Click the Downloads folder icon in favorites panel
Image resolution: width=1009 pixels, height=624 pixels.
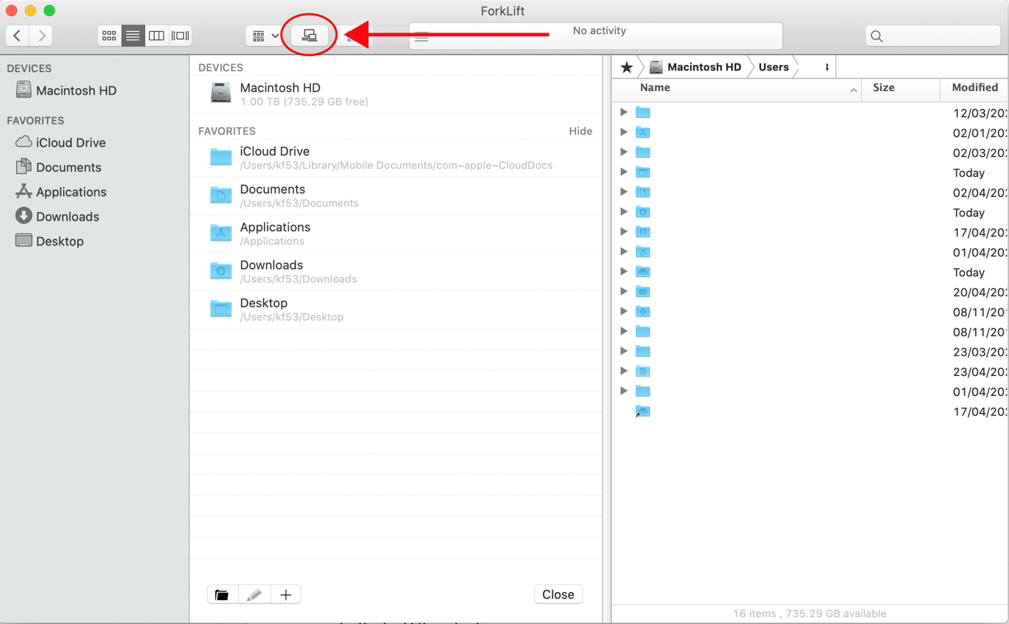221,271
